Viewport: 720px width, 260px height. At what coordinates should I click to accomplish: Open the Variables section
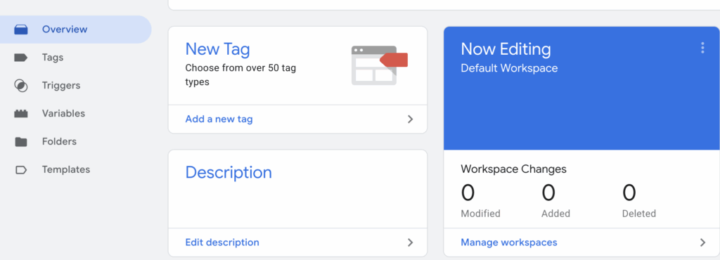(x=63, y=114)
